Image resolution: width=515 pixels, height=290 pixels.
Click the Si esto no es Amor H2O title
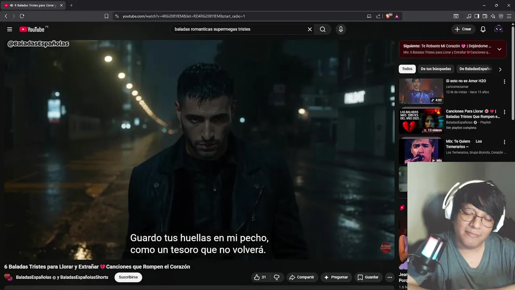point(466,81)
